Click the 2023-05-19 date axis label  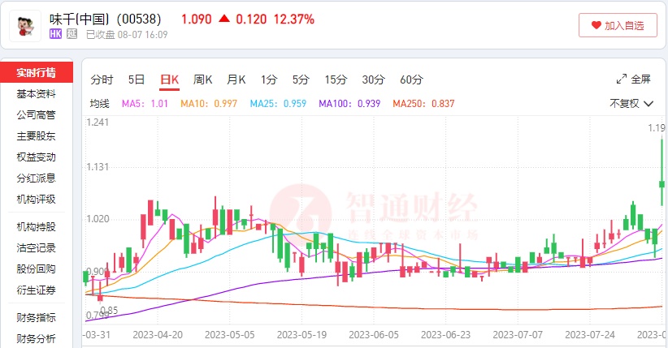click(x=302, y=335)
